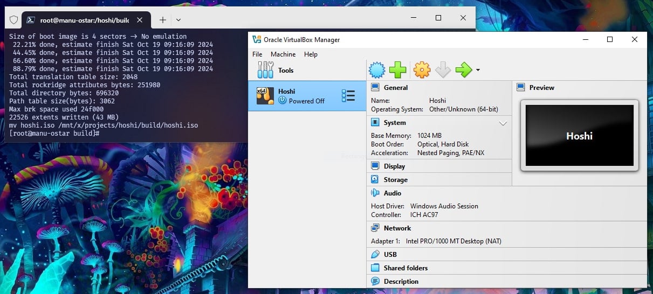The width and height of the screenshot is (653, 294).
Task: Click the Hoshi x64 OS icon
Action: (265, 96)
